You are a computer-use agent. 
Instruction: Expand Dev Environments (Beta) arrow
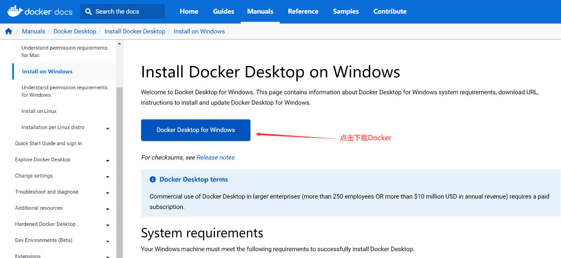pyautogui.click(x=108, y=242)
